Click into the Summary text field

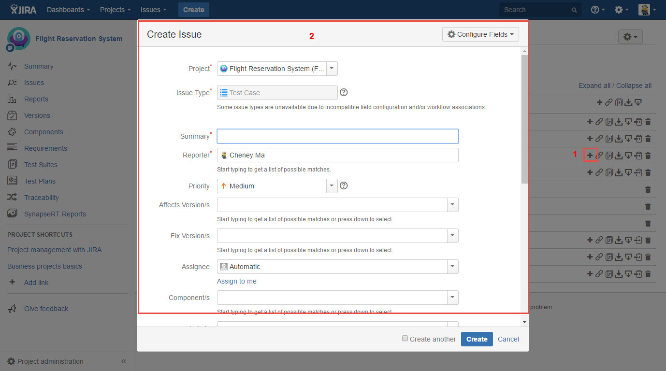(337, 136)
